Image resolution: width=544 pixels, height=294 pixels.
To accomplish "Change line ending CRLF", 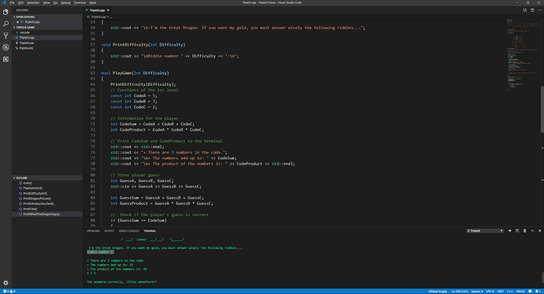I will [501, 291].
